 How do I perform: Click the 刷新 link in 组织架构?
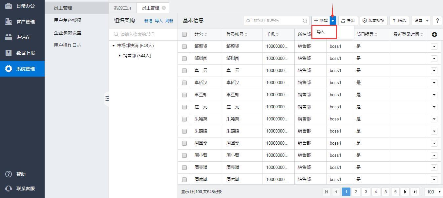[169, 21]
